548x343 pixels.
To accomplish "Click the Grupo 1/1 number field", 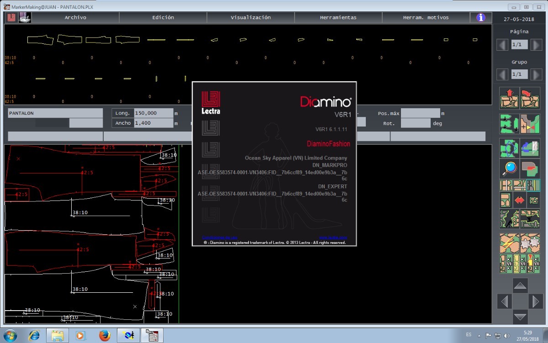I will click(519, 74).
